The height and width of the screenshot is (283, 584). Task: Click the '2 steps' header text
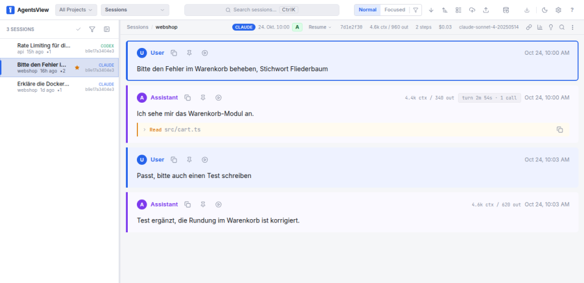tap(424, 27)
